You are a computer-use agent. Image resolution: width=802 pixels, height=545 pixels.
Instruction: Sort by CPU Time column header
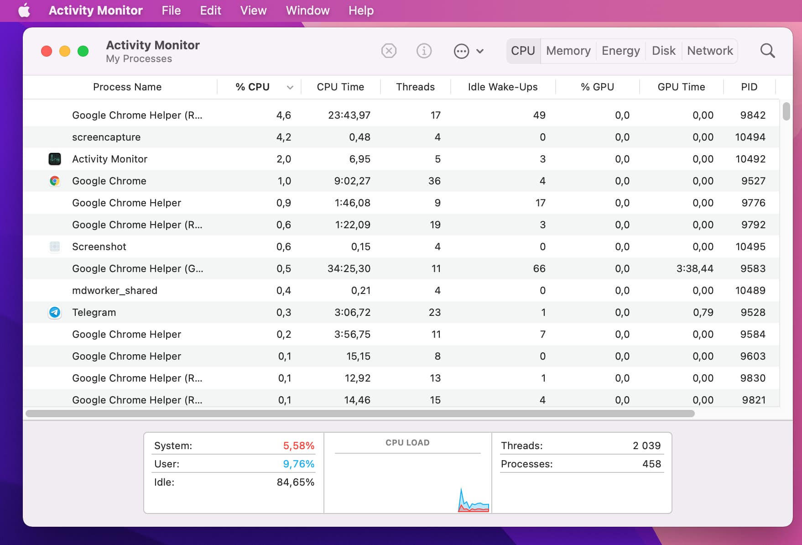coord(340,87)
